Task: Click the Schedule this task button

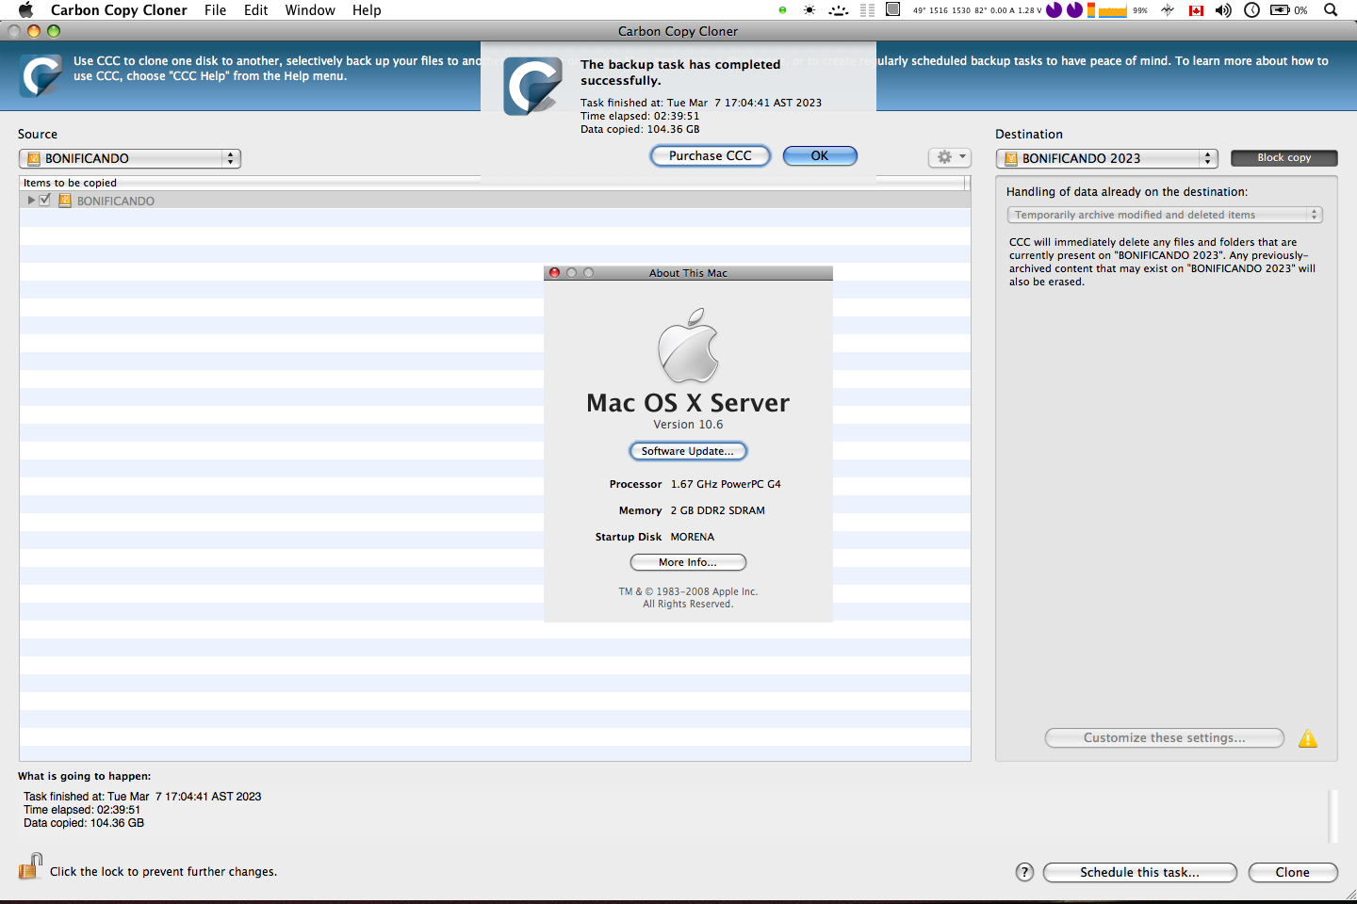Action: pos(1139,872)
